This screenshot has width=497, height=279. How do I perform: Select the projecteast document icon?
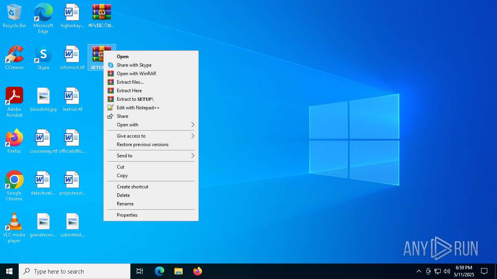coord(72,184)
